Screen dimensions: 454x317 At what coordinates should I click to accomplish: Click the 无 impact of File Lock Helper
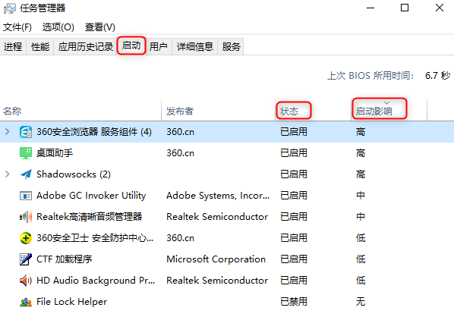coord(361,302)
